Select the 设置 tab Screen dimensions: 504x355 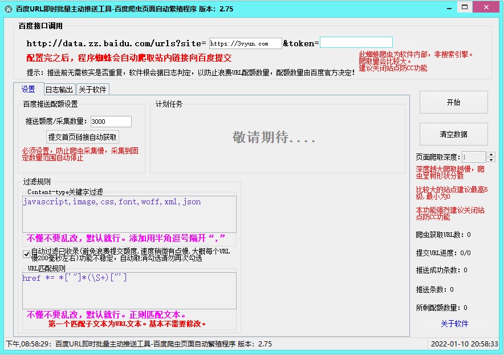click(x=29, y=89)
